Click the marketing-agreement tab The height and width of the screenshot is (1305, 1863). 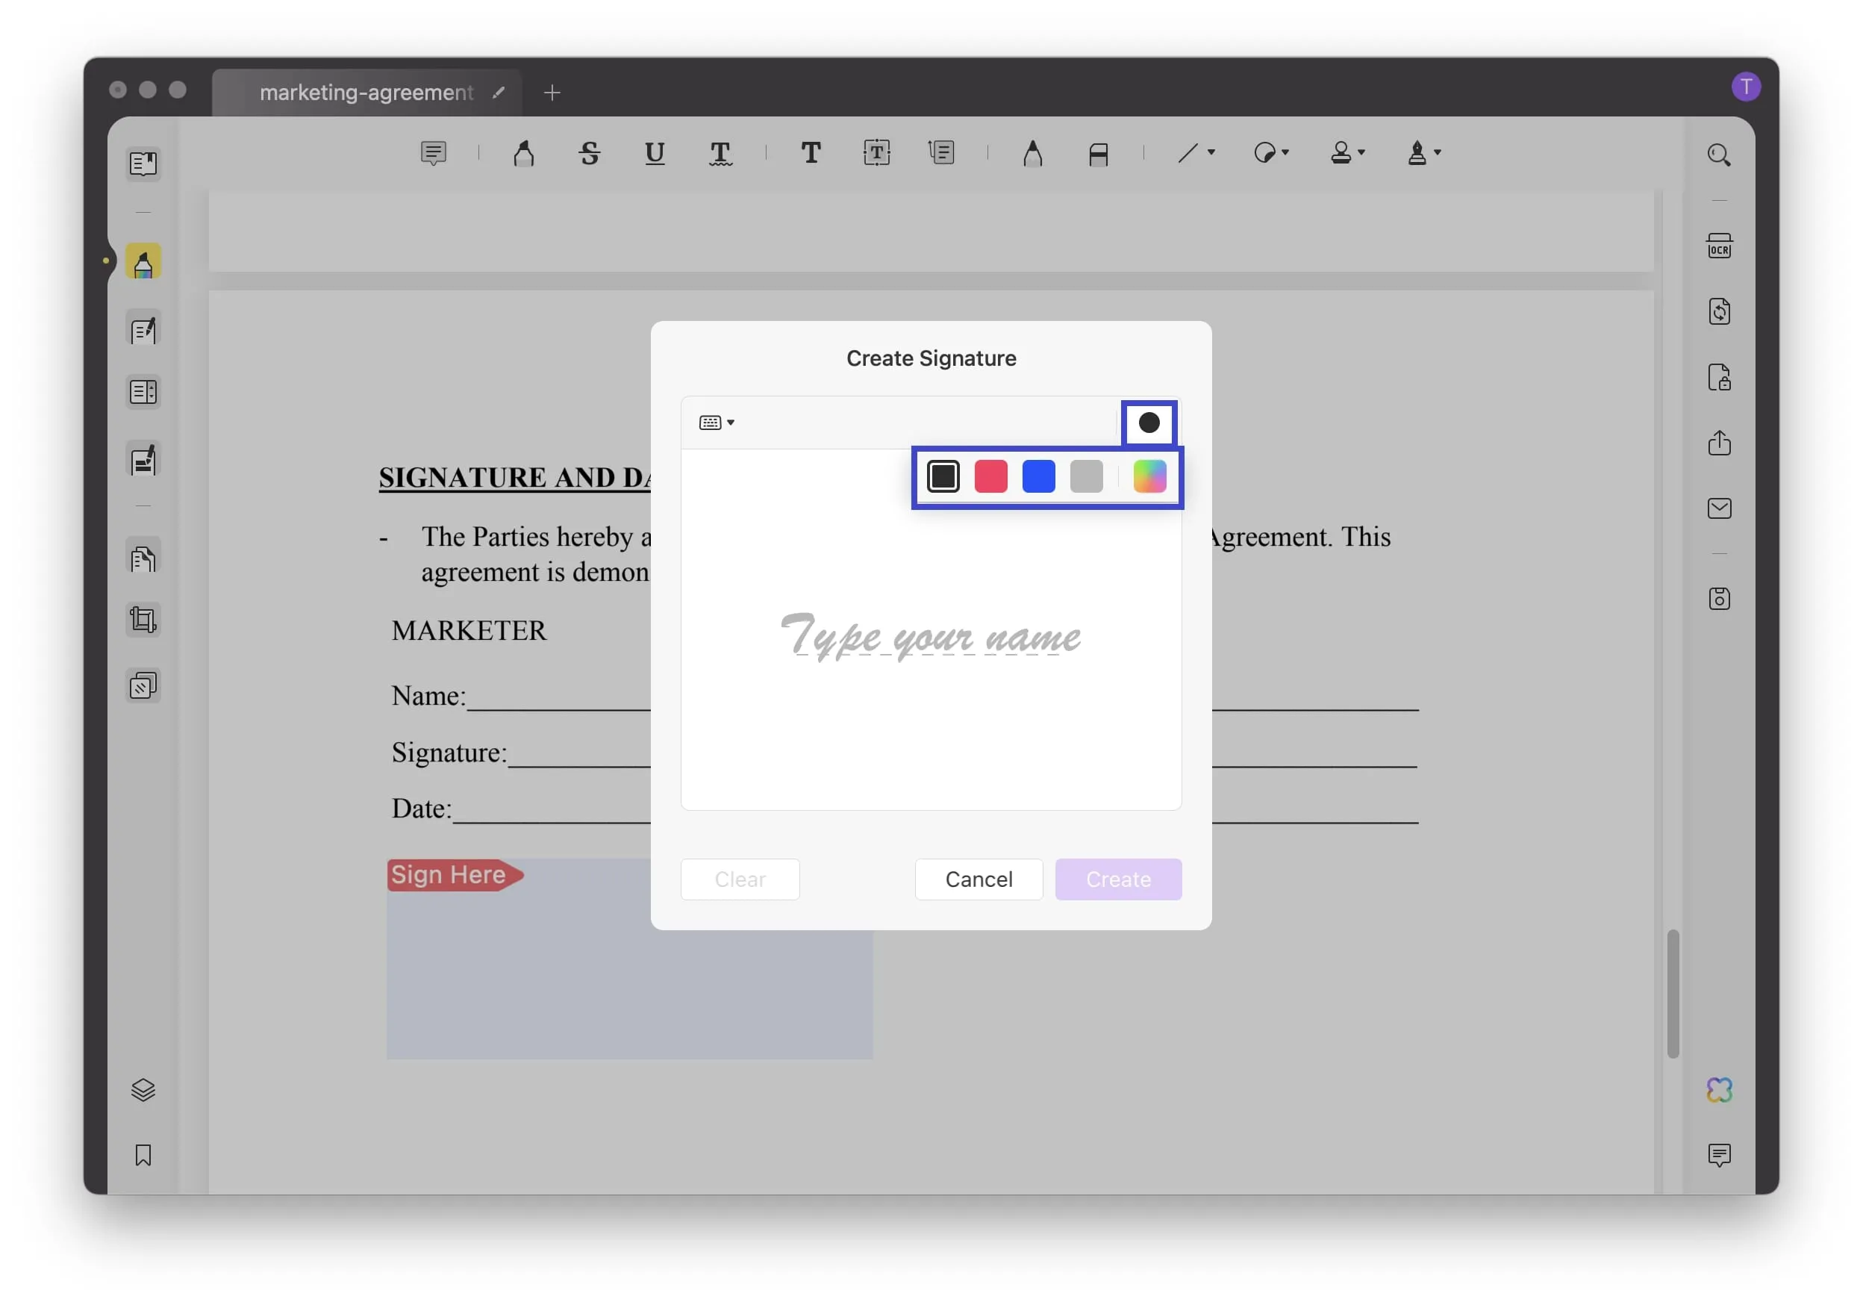365,90
